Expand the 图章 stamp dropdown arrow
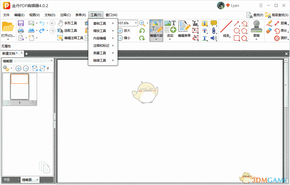 [x=256, y=39]
